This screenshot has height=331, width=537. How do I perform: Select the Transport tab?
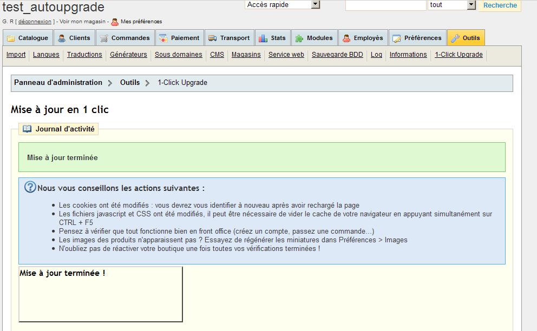click(x=230, y=38)
